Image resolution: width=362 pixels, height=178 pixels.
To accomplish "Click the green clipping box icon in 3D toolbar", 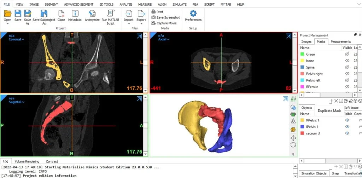I will [293, 114].
